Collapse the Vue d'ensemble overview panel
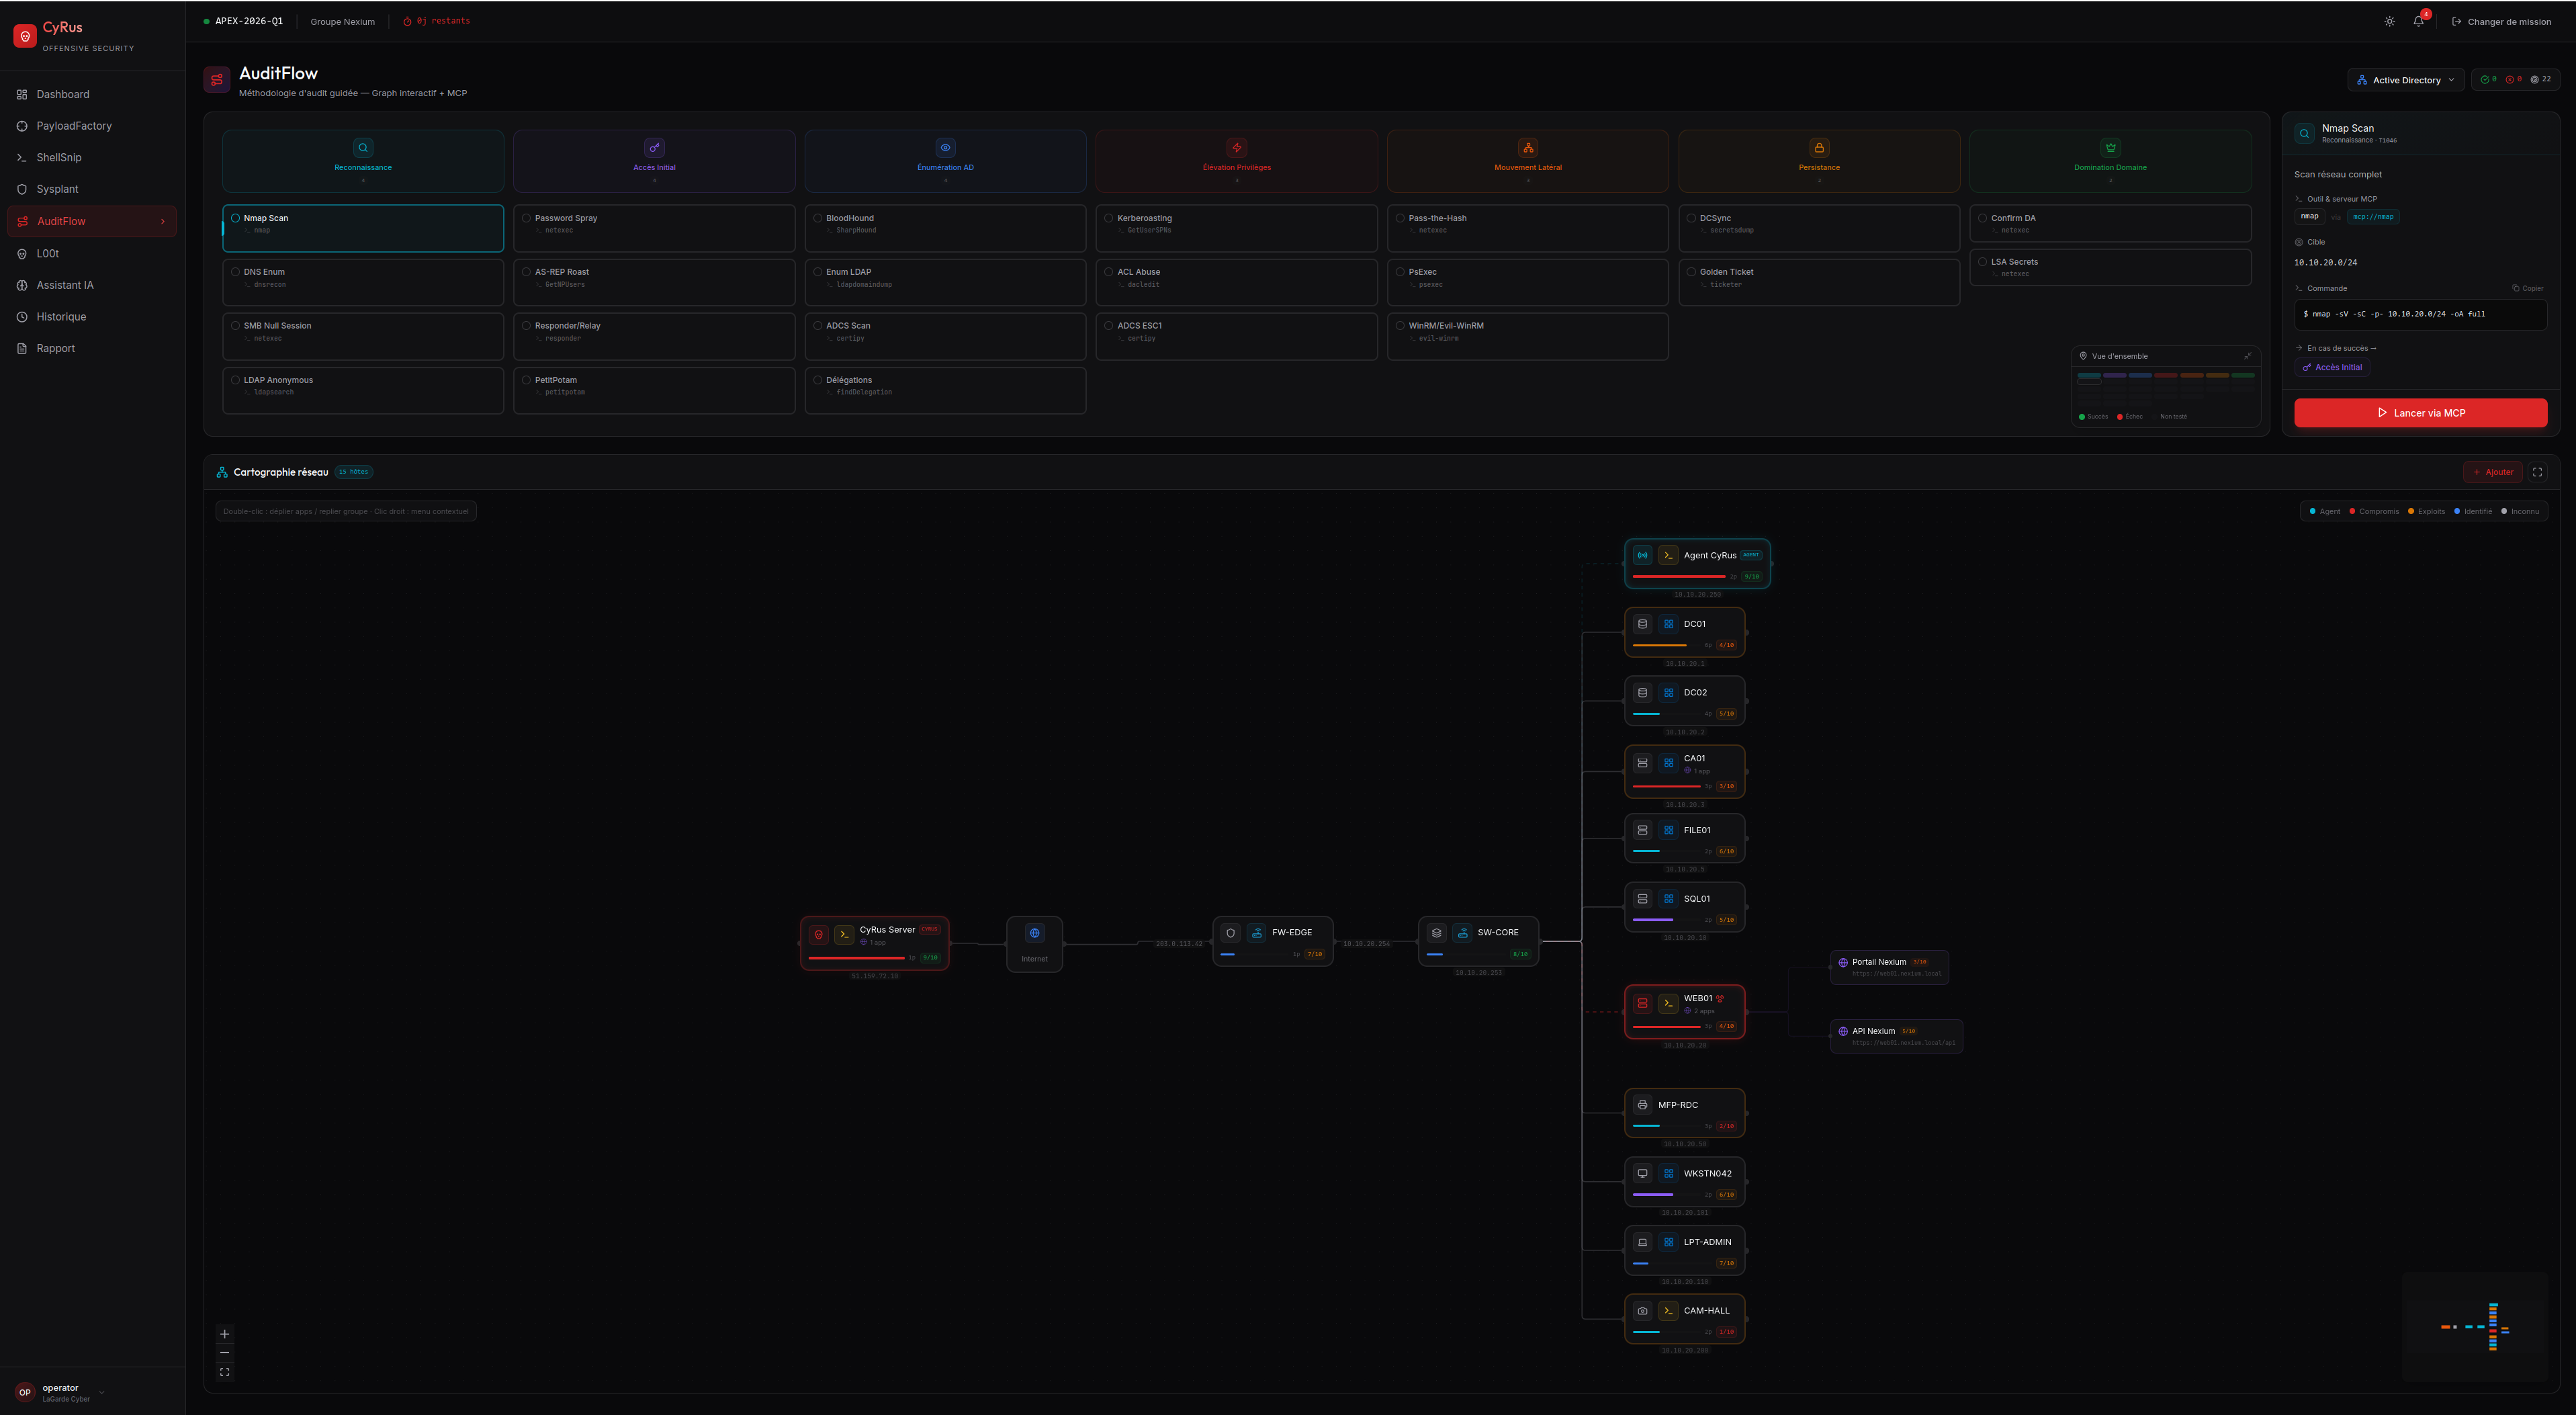The width and height of the screenshot is (2576, 1415). 2247,356
